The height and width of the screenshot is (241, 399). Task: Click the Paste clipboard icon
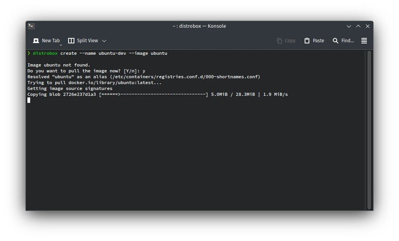click(307, 41)
